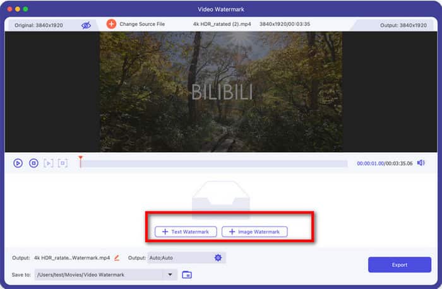The width and height of the screenshot is (442, 289).
Task: Stop the video playback
Action: (x=34, y=163)
